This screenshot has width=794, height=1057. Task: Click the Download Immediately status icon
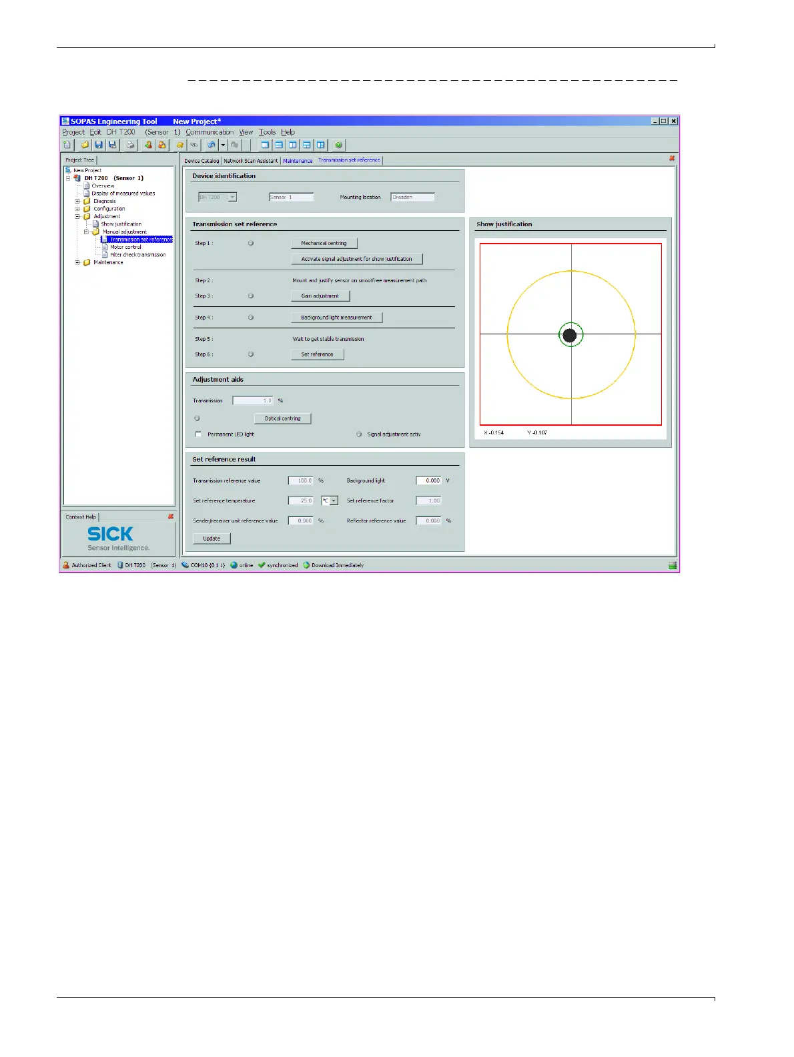[x=306, y=565]
